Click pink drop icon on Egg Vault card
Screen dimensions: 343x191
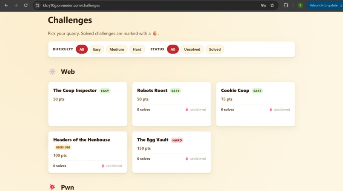187,159
